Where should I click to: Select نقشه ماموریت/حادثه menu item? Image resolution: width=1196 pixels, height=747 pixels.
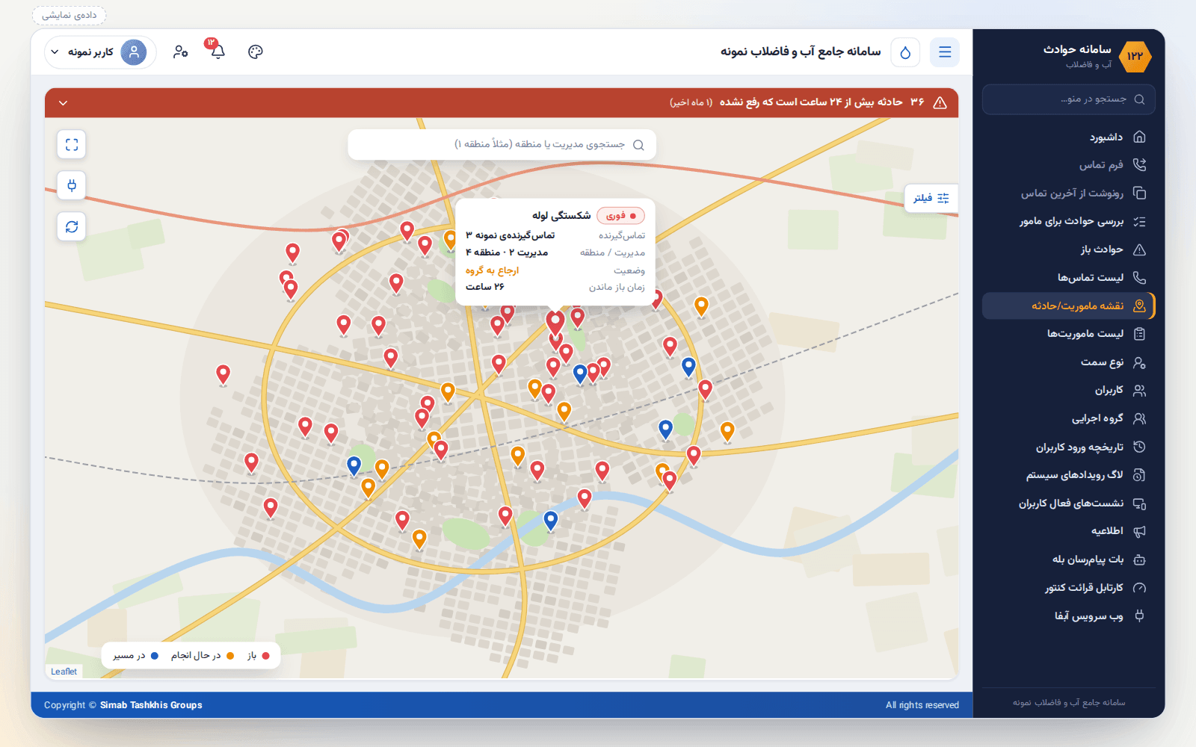point(1068,306)
